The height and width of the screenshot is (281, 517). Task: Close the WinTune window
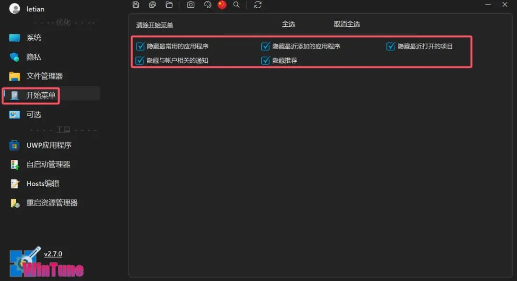click(x=505, y=5)
